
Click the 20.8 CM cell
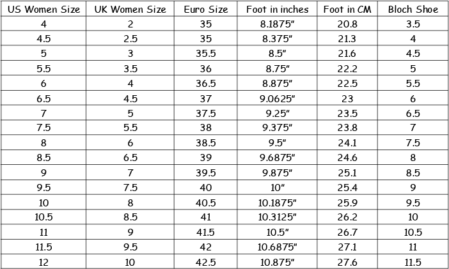347,24
